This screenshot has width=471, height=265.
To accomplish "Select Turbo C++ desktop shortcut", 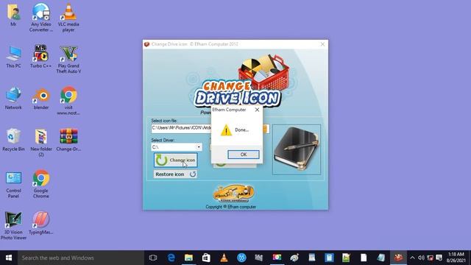I will click(41, 57).
